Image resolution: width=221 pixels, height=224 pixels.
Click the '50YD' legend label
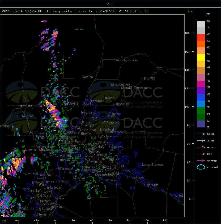[210, 134]
